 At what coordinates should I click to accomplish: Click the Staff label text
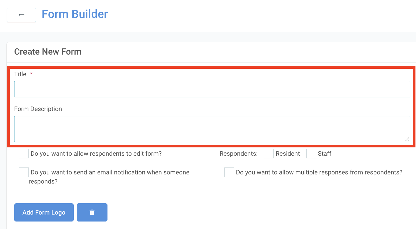(325, 154)
